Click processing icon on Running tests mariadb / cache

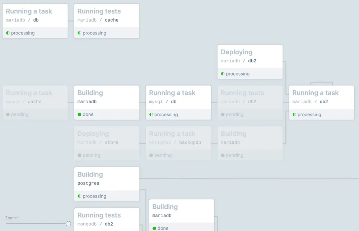(79, 33)
